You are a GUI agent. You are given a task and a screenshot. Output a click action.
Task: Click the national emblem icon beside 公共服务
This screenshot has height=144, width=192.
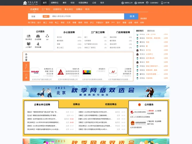click(139, 105)
